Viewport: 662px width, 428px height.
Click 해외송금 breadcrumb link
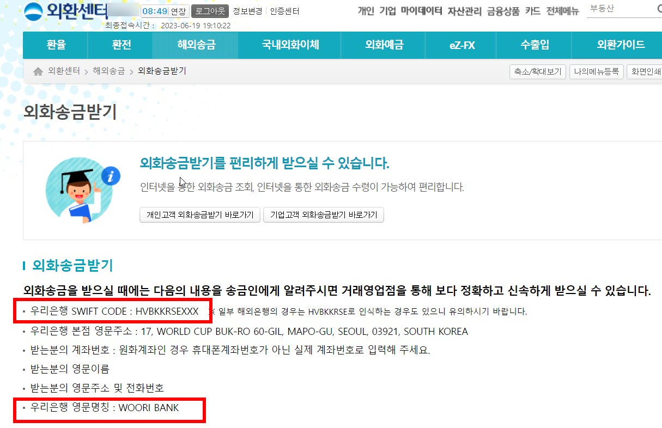coord(108,71)
